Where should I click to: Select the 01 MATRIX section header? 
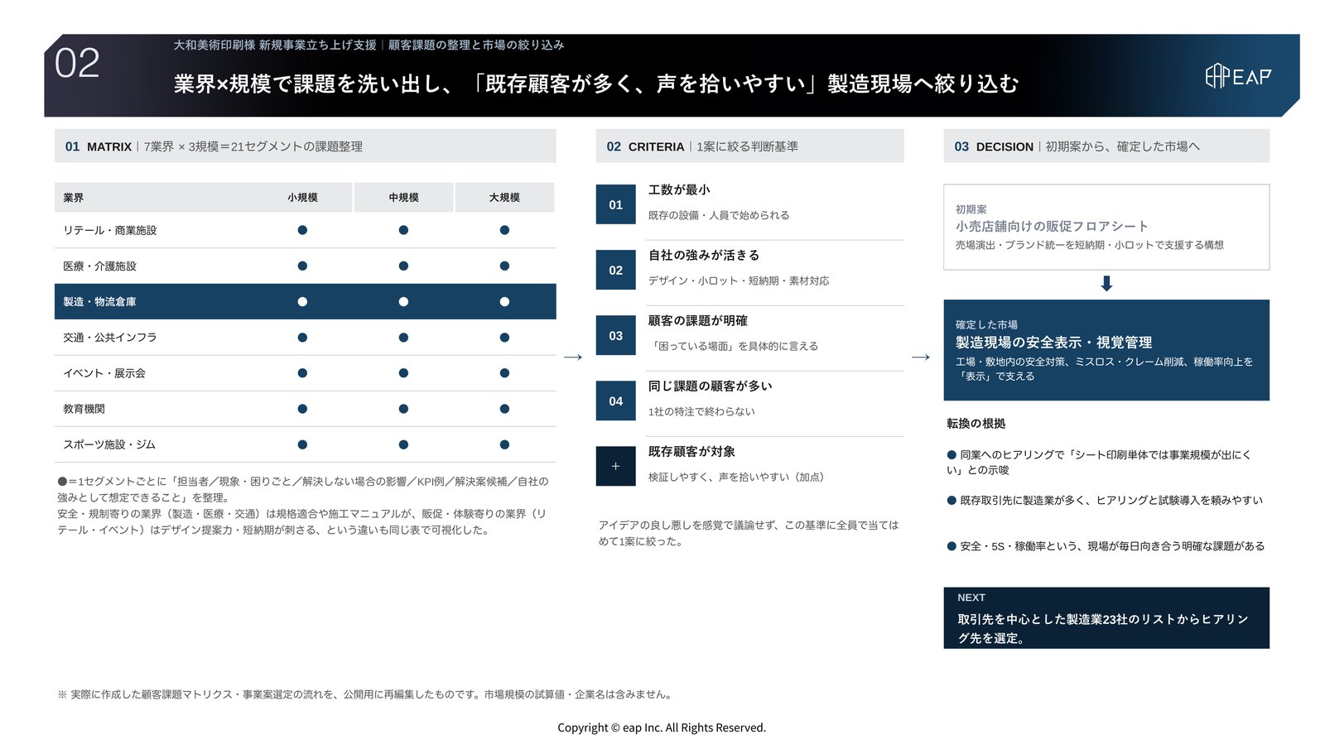305,146
